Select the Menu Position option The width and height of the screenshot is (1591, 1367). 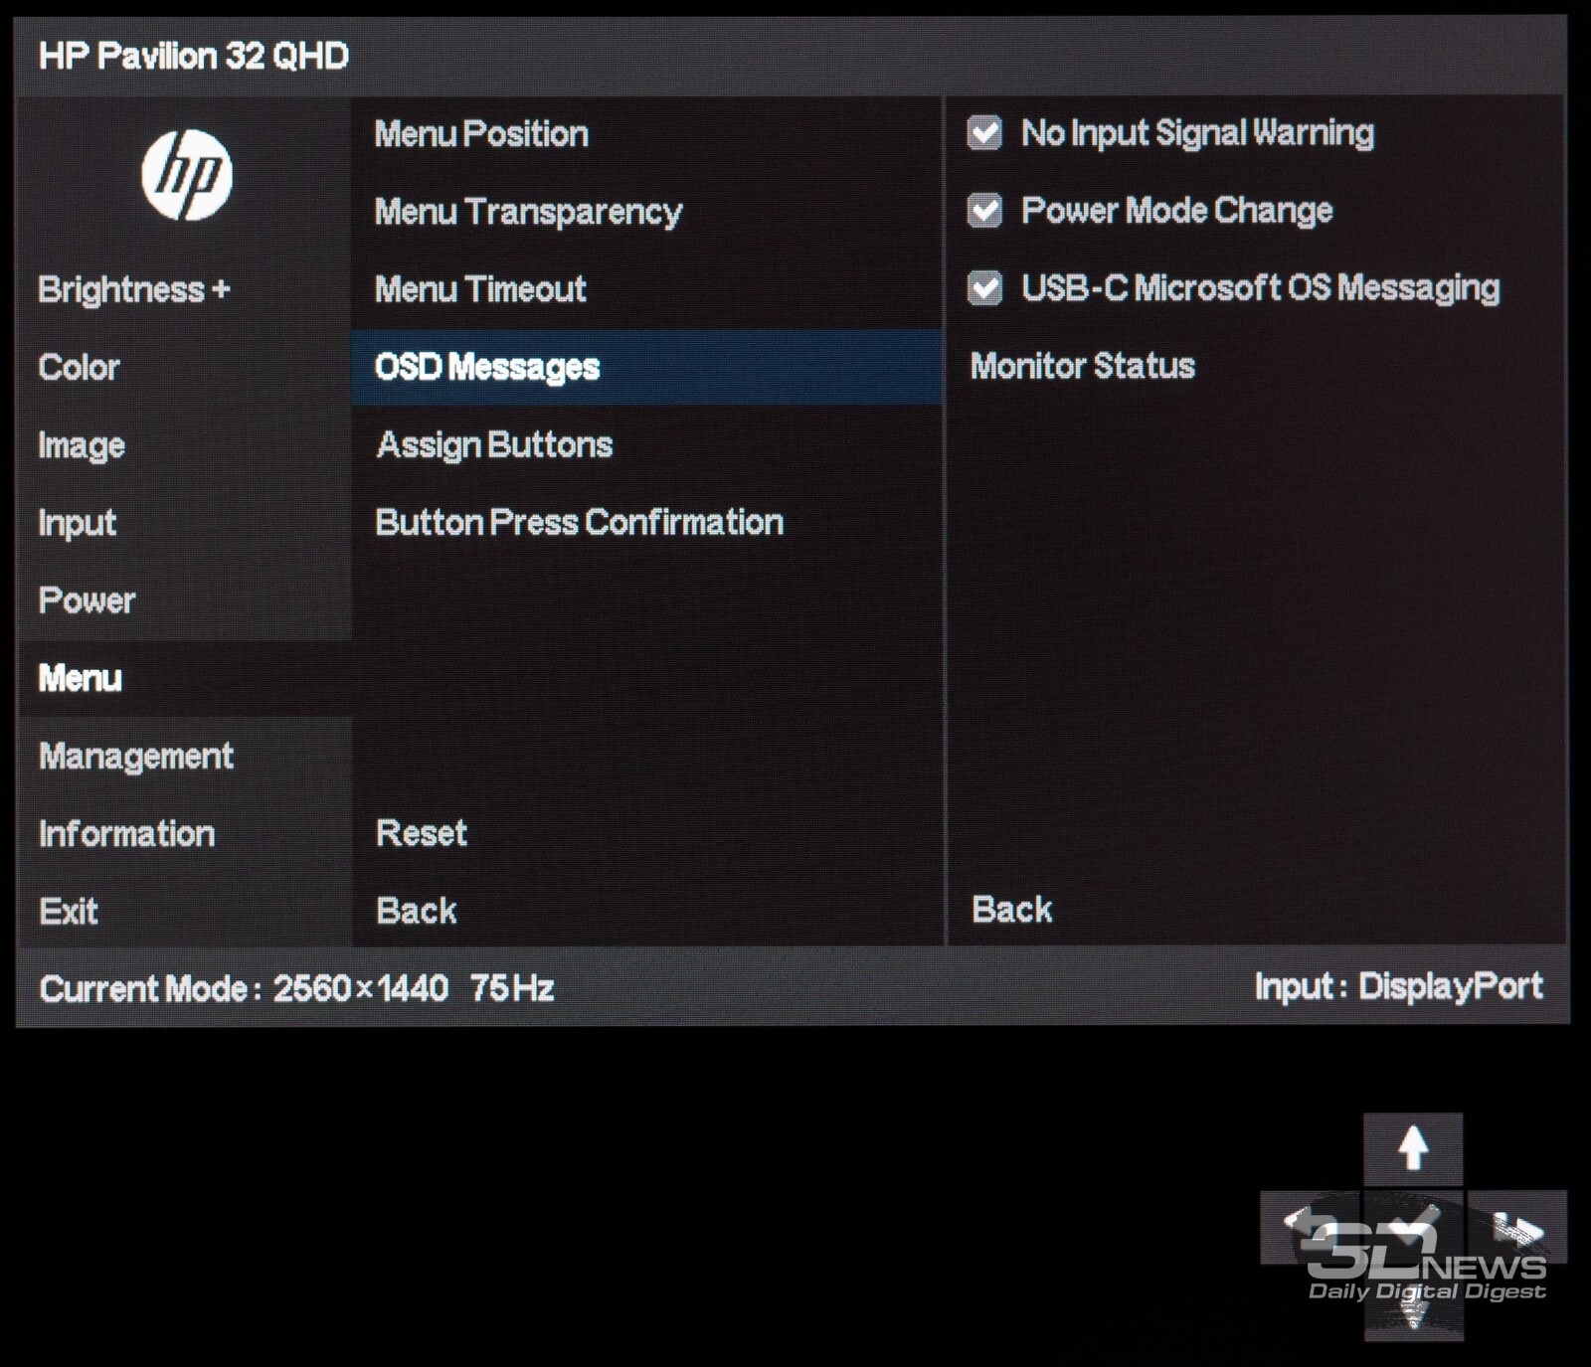[x=481, y=134]
